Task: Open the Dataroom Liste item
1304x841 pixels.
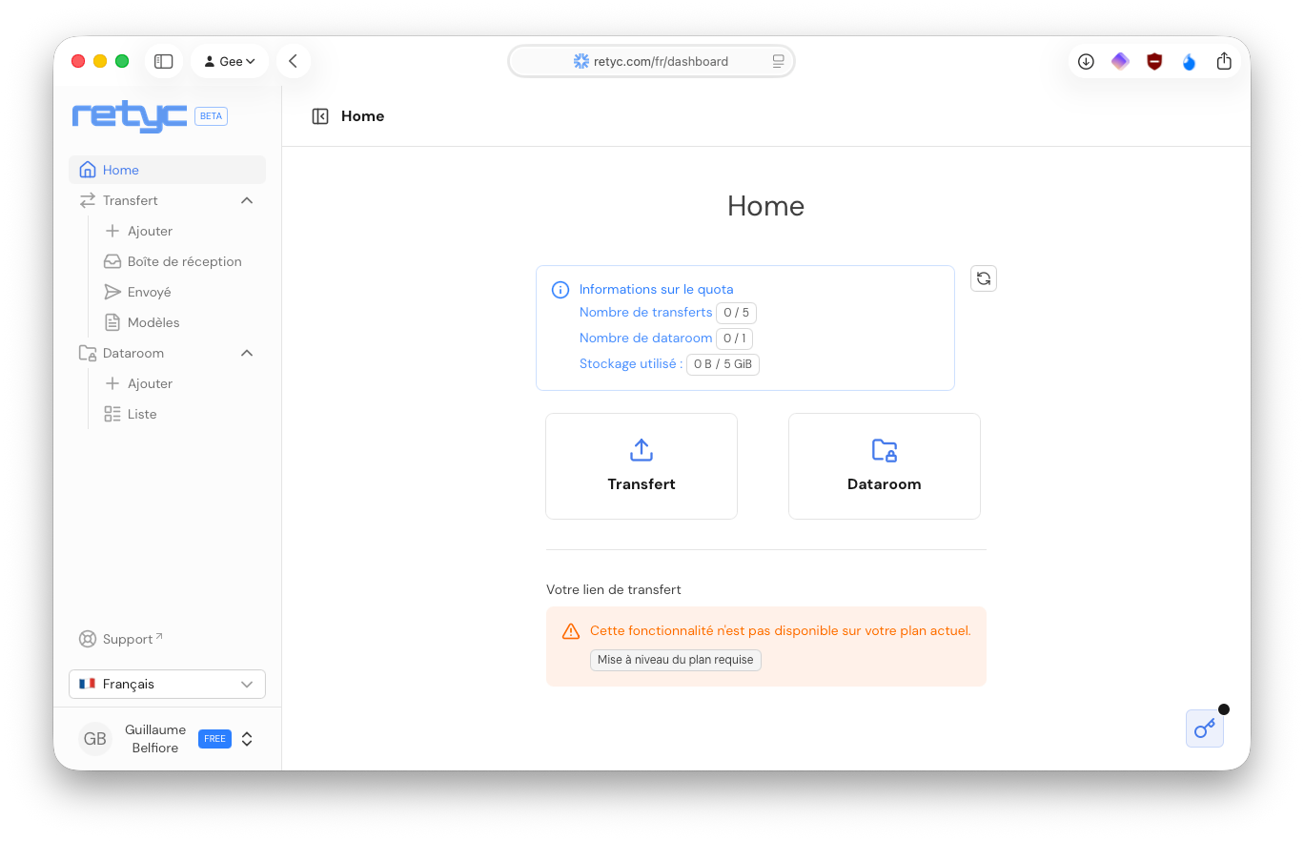Action: (131, 414)
